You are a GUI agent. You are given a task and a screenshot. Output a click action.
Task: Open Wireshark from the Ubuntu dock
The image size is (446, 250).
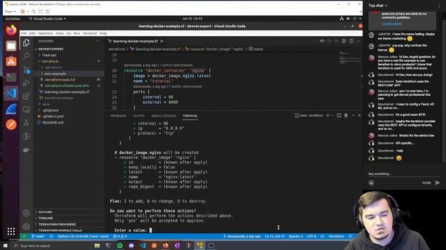[x=11, y=109]
